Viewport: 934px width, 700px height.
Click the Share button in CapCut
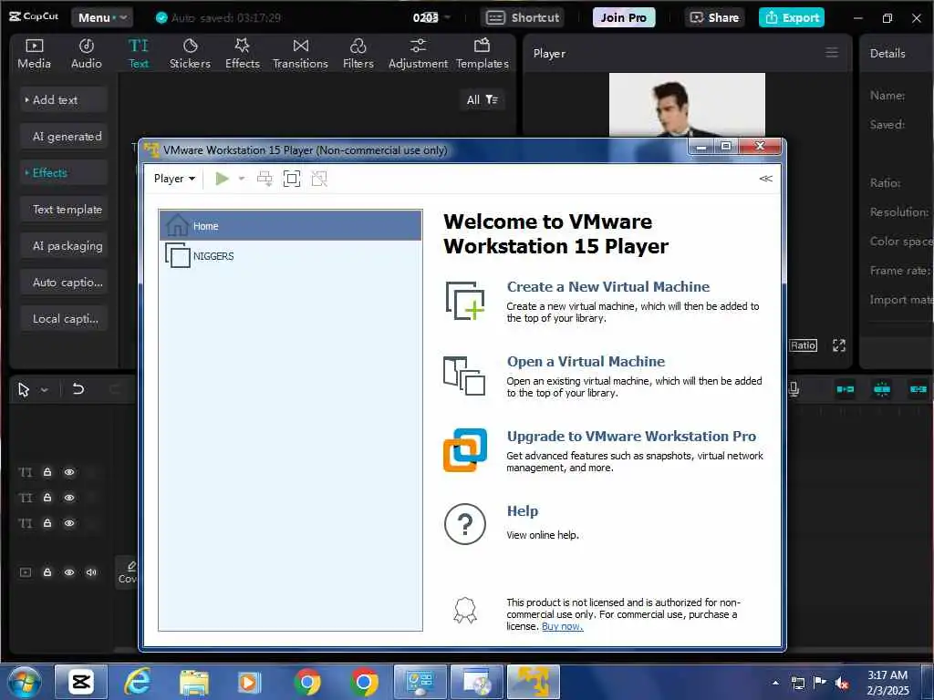(x=714, y=17)
